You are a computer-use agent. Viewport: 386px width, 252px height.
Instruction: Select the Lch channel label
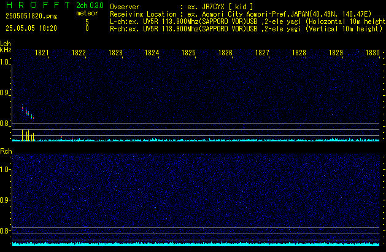point(6,44)
